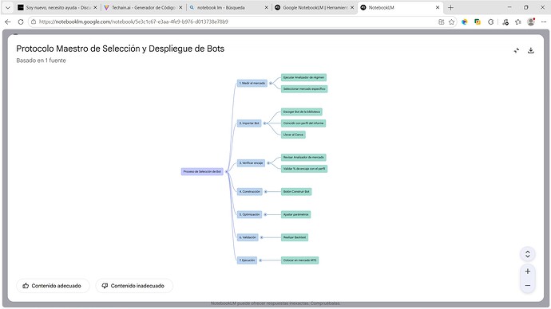Collapse the '6. Validación' branch
The image size is (551, 309).
261,237
